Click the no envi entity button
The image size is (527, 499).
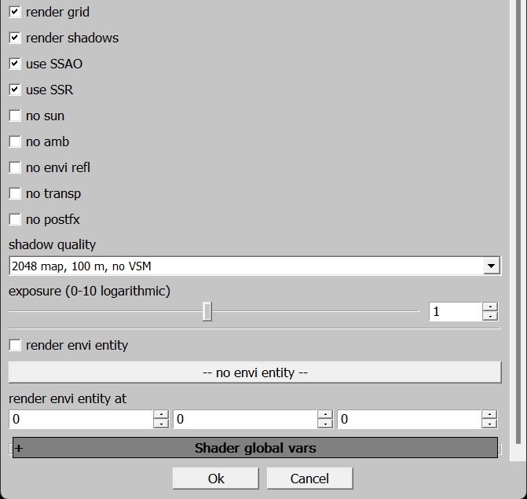pos(254,372)
